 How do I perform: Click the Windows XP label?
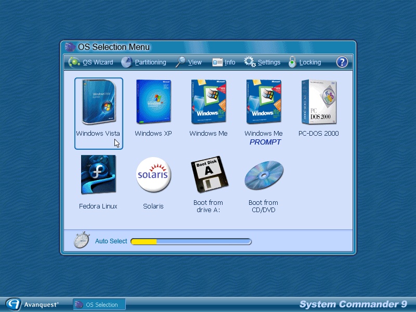point(153,133)
